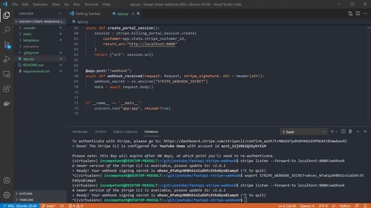Screen dimensions: 371x208
Task: Close the app.py editor tab
Action: 138,14
